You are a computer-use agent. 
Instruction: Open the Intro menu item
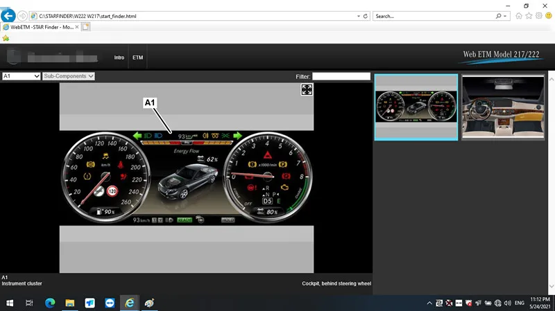119,57
